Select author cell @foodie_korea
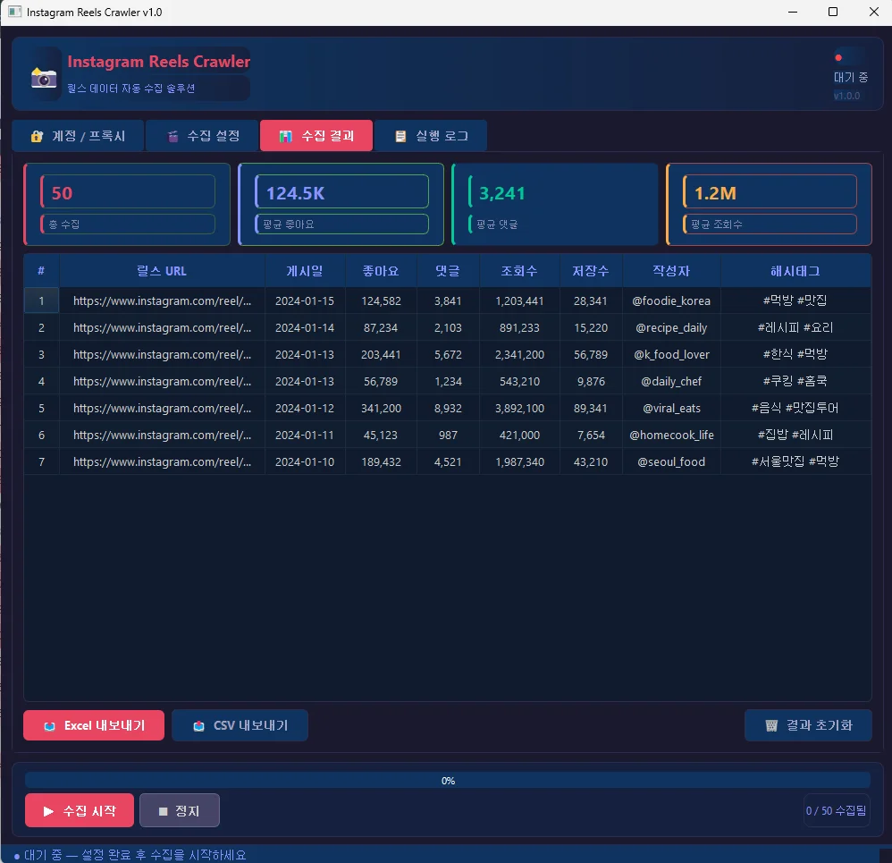The height and width of the screenshot is (863, 892). click(672, 300)
